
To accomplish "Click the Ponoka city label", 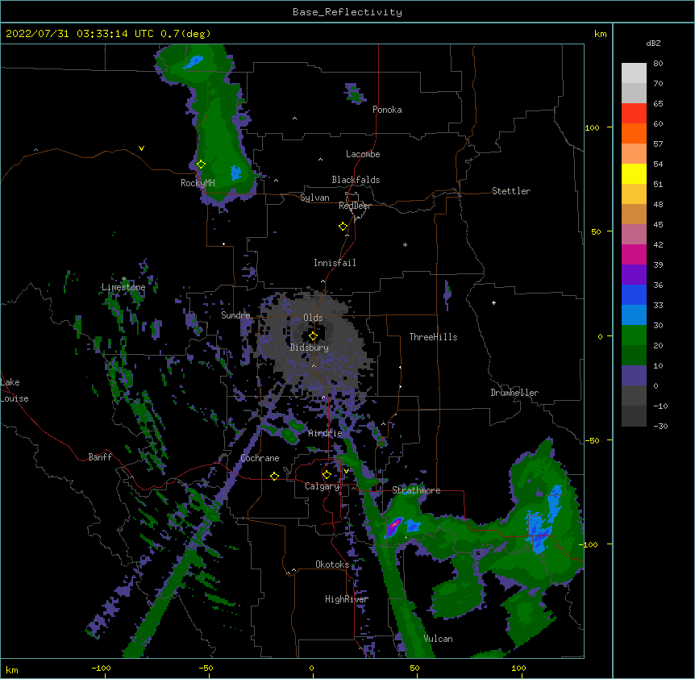I will [x=387, y=110].
